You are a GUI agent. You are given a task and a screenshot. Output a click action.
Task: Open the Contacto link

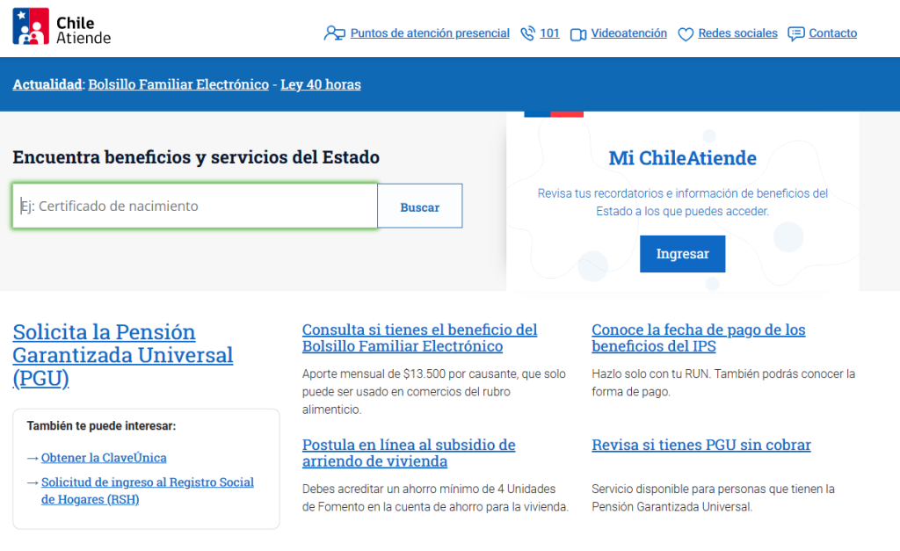point(833,33)
